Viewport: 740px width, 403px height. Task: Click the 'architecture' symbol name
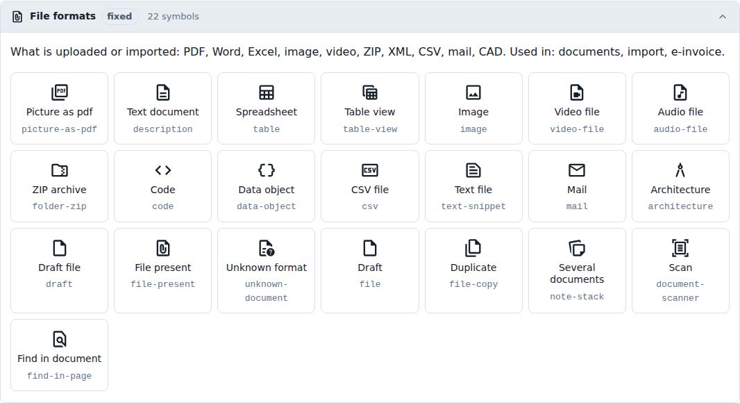point(680,206)
